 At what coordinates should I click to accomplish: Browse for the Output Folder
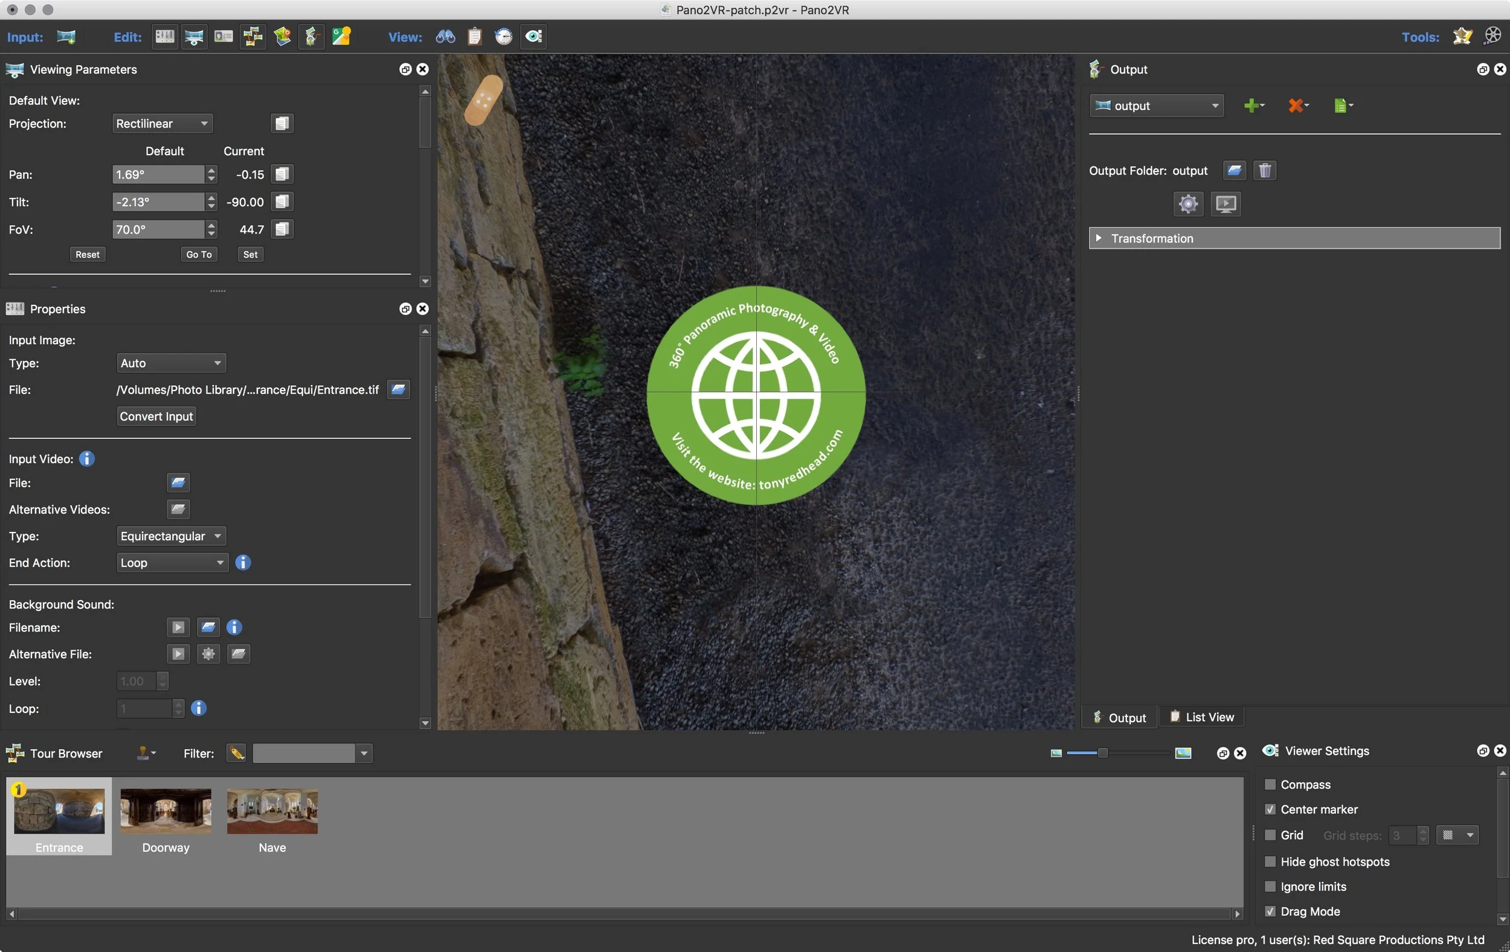click(1234, 170)
